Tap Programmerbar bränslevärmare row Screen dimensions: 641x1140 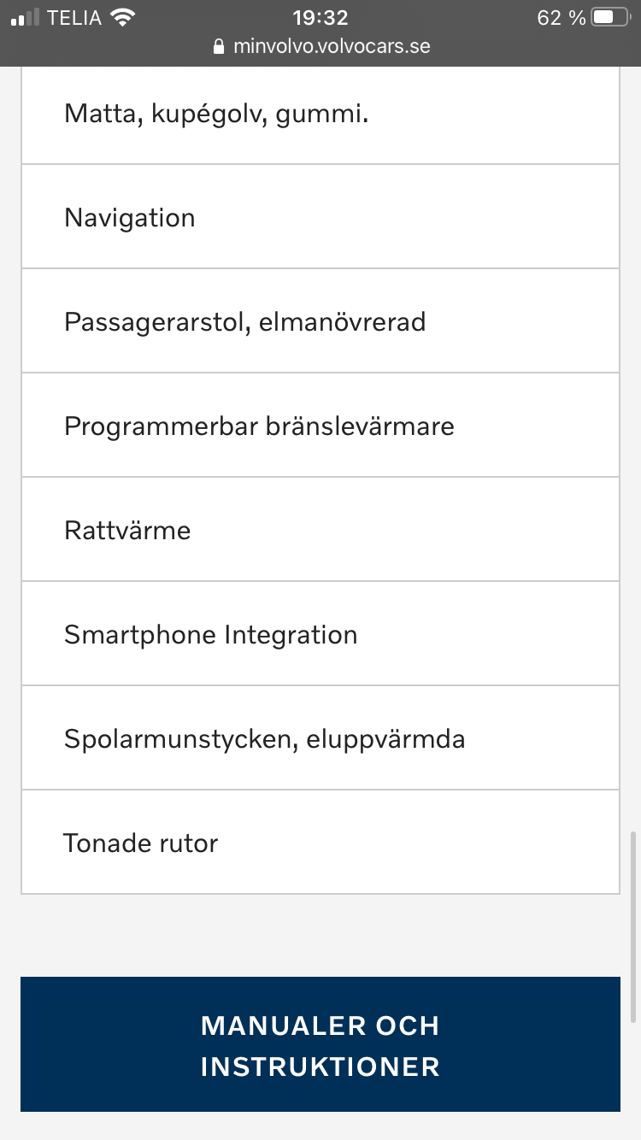click(x=320, y=426)
